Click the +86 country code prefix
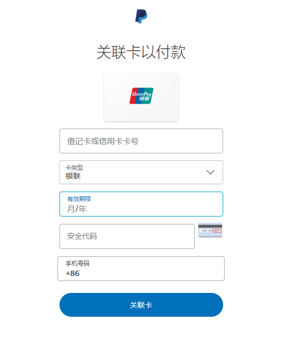 [72, 274]
